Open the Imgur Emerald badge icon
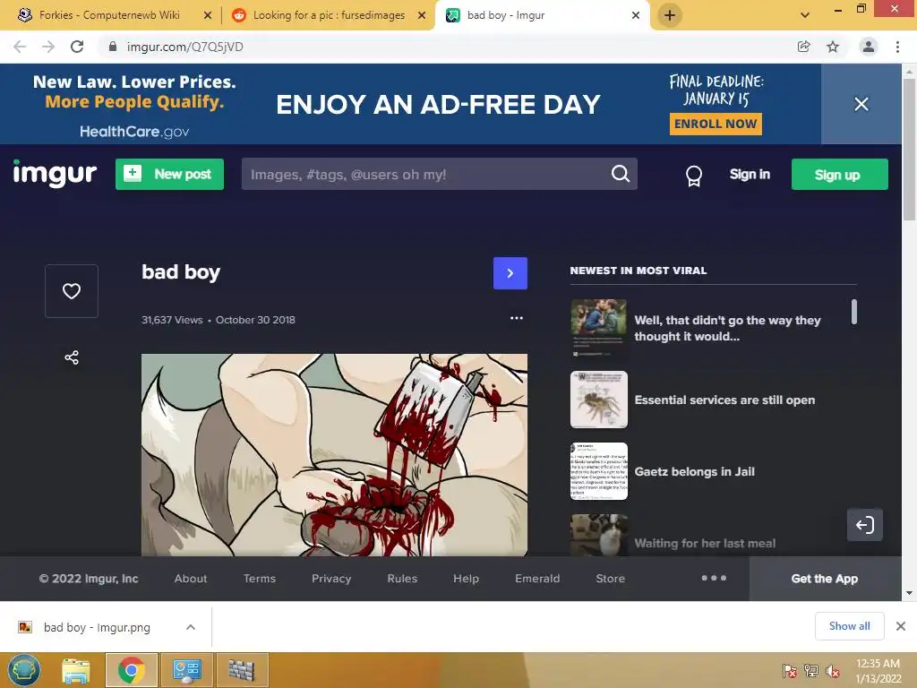 pos(694,175)
